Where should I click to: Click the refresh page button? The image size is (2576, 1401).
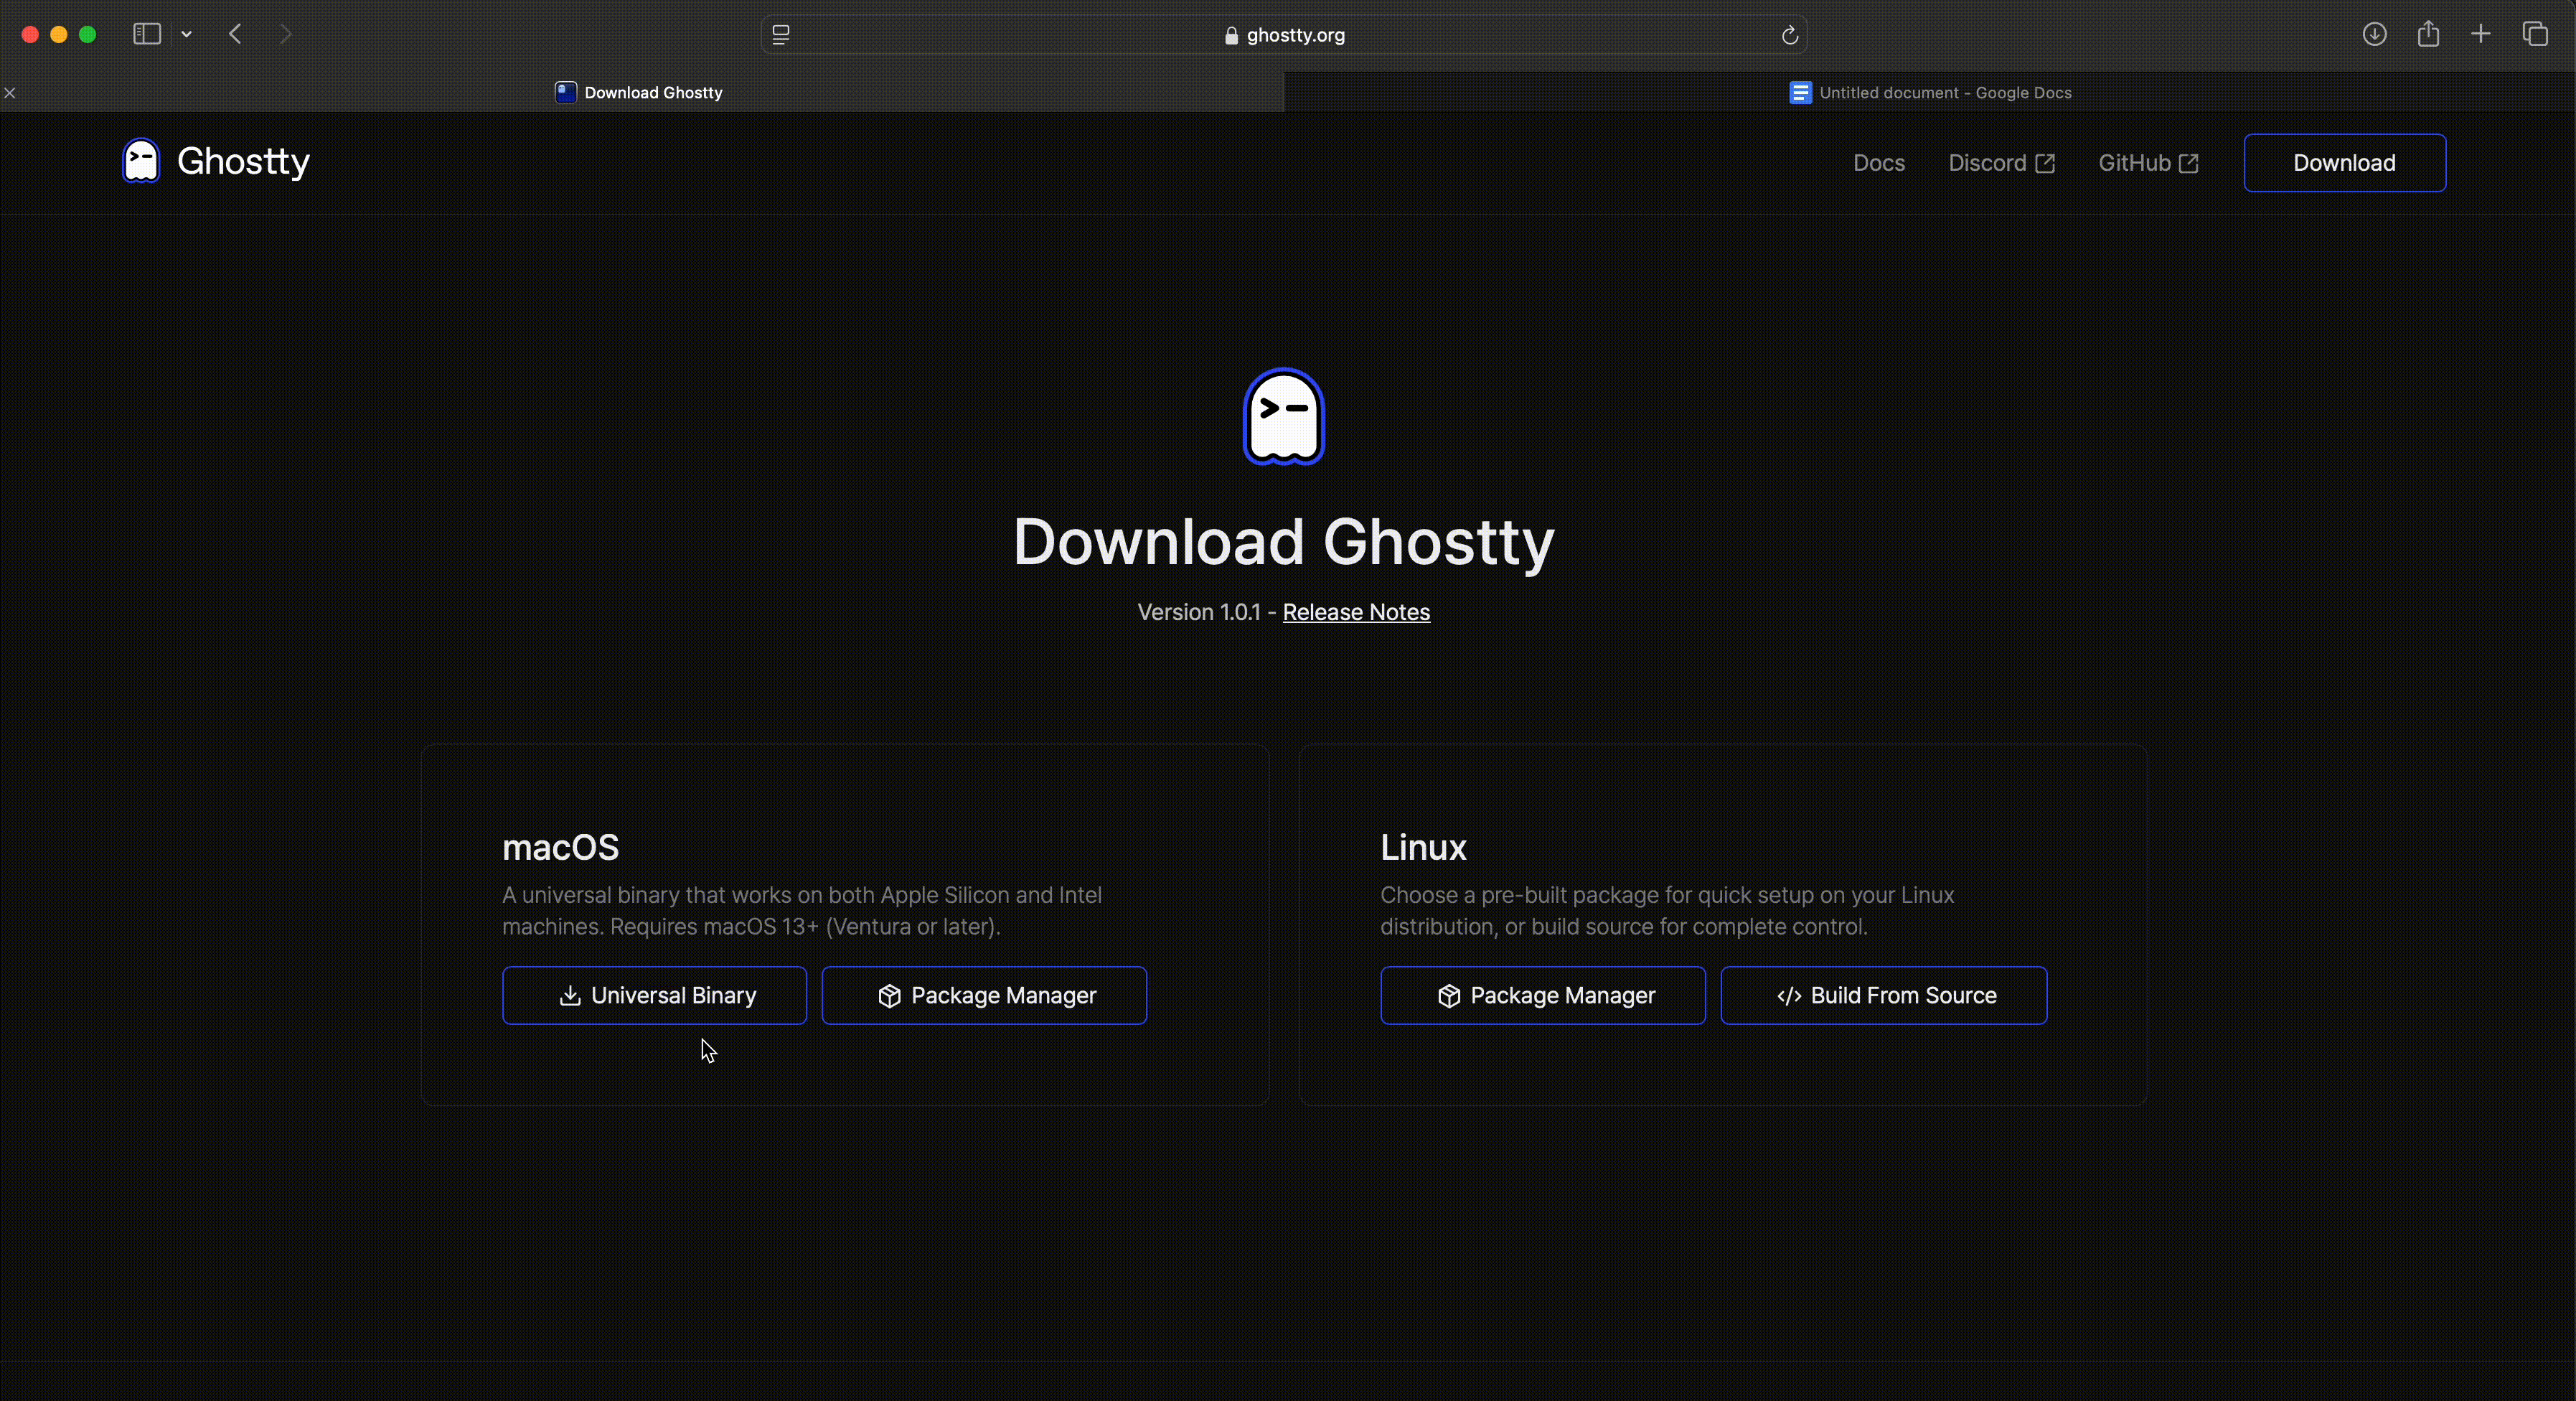1788,34
